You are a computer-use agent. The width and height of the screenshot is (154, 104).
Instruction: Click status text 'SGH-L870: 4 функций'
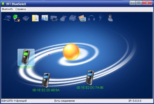[x=14, y=101]
